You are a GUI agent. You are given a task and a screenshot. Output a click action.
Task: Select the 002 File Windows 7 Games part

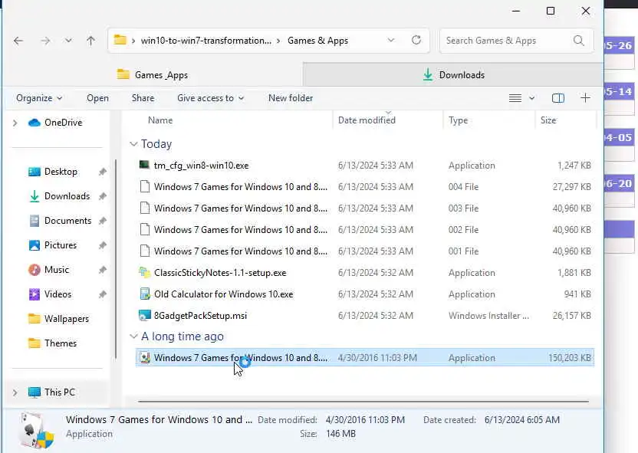364,230
